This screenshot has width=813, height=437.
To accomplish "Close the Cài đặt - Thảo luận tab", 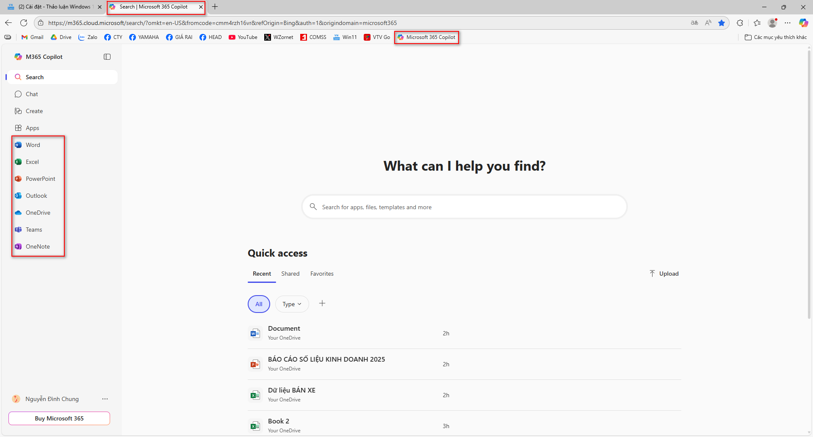I will click(x=100, y=7).
